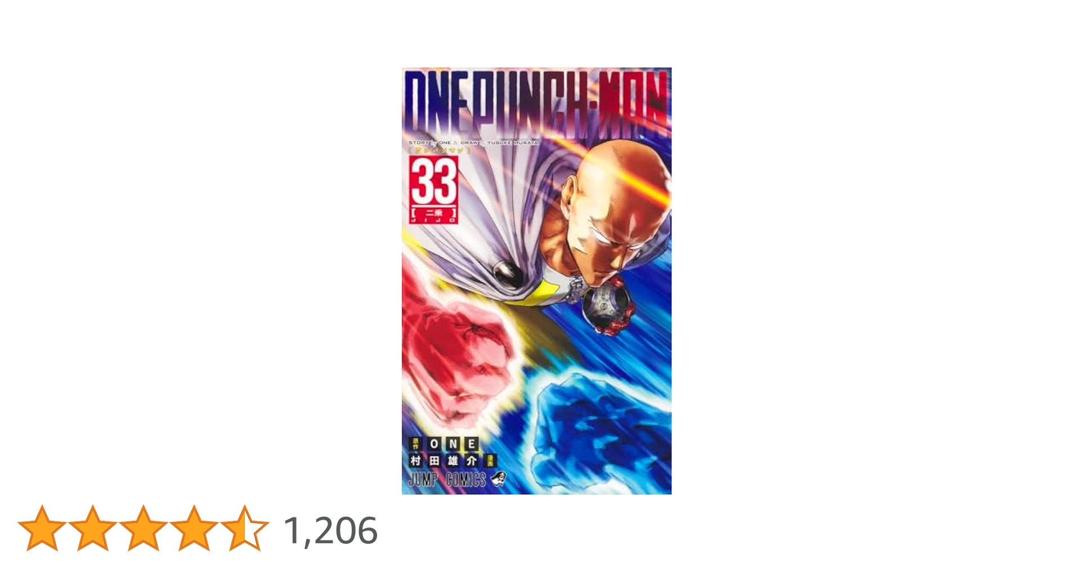Click the Story ONE, Draw Yusuke Murata credit line
1075x563 pixels.
point(473,143)
